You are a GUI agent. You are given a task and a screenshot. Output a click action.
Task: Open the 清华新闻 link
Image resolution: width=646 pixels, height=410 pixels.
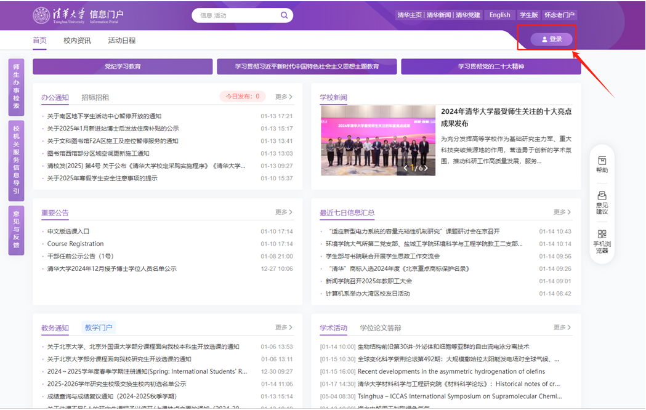[438, 15]
